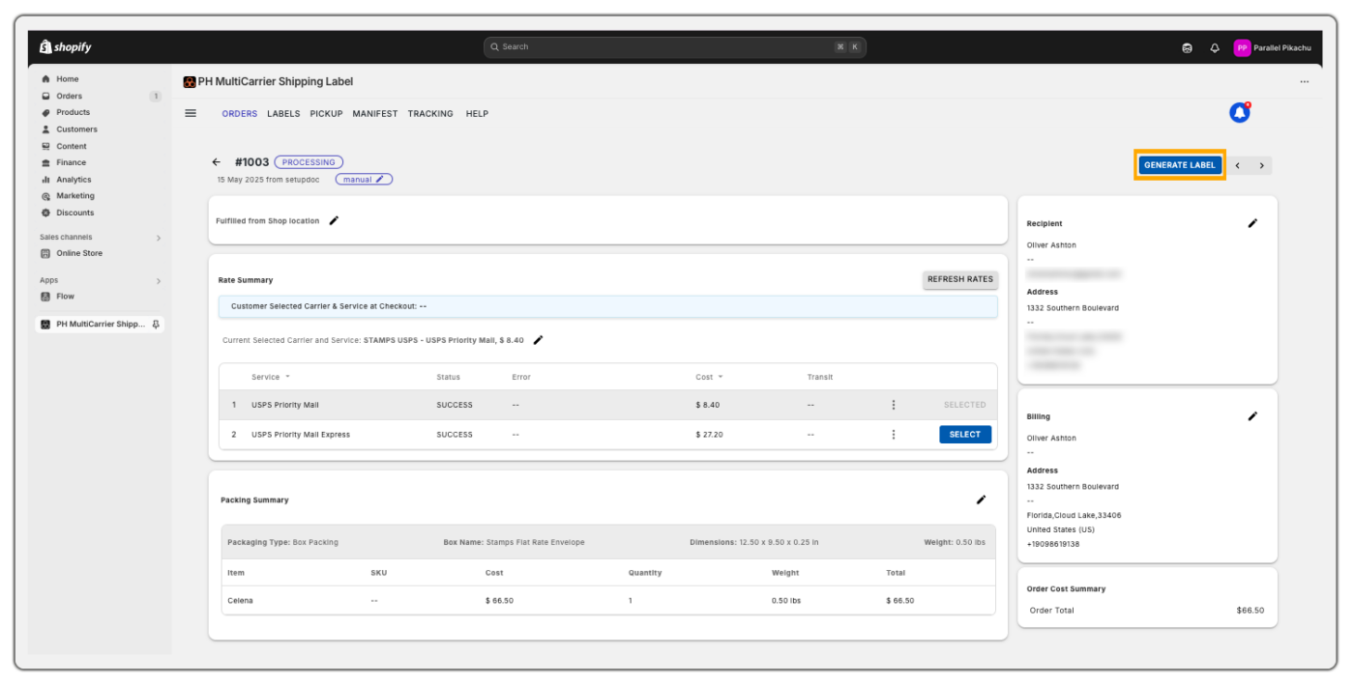Switch to the ORDERS tab

point(240,114)
